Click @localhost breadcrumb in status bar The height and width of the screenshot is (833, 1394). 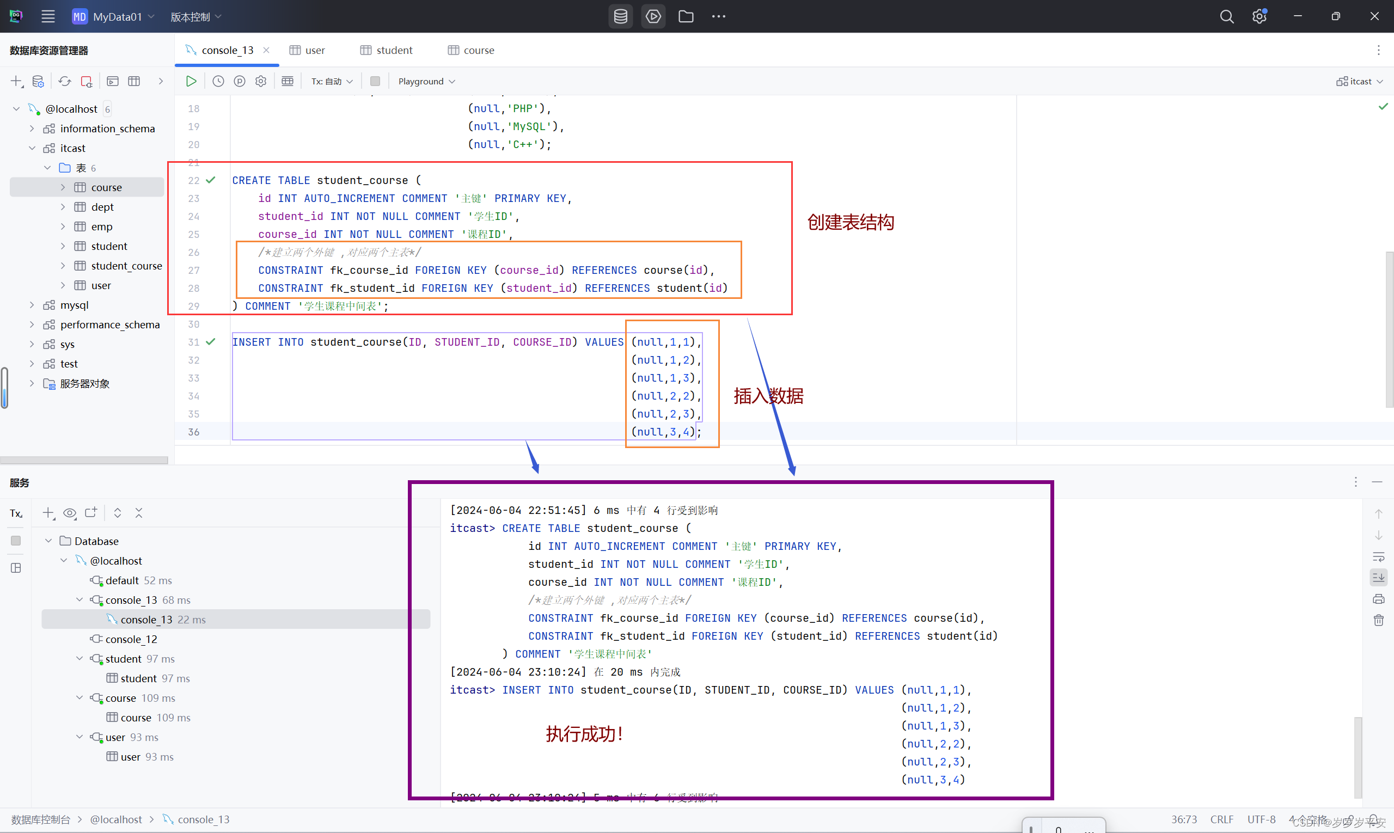(116, 819)
